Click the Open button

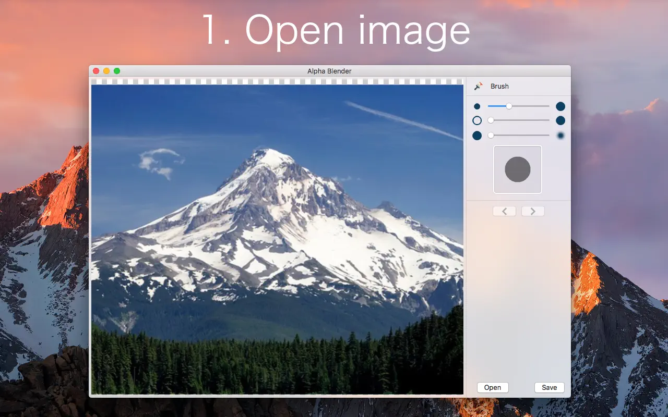(493, 387)
